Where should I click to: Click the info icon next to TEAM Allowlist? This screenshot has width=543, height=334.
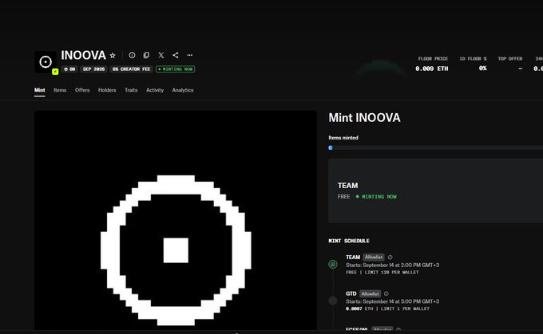390,257
